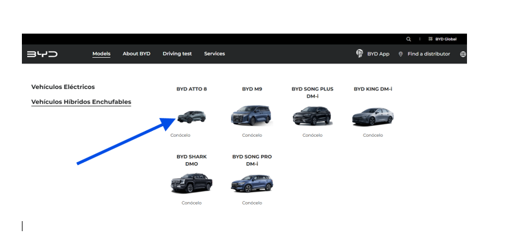Open the About BYD menu
Image resolution: width=525 pixels, height=240 pixels.
pyautogui.click(x=136, y=54)
